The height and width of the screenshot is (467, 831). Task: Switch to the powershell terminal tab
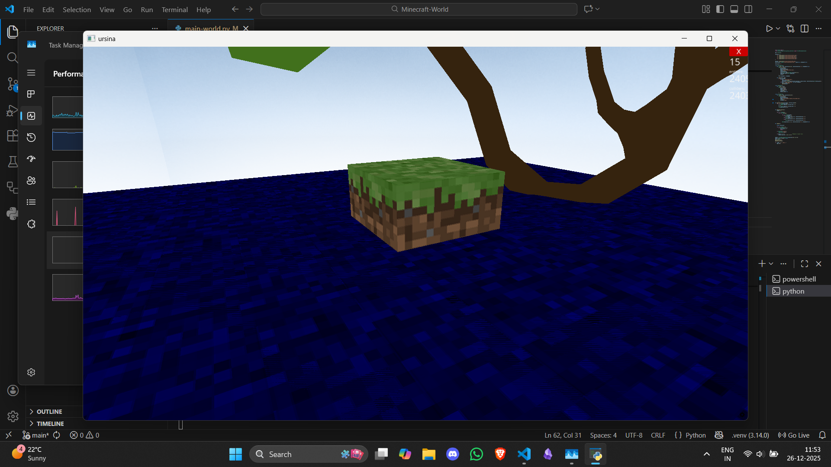coord(798,279)
